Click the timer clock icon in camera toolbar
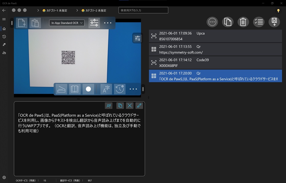This screenshot has width=286, height=183. 120,89
